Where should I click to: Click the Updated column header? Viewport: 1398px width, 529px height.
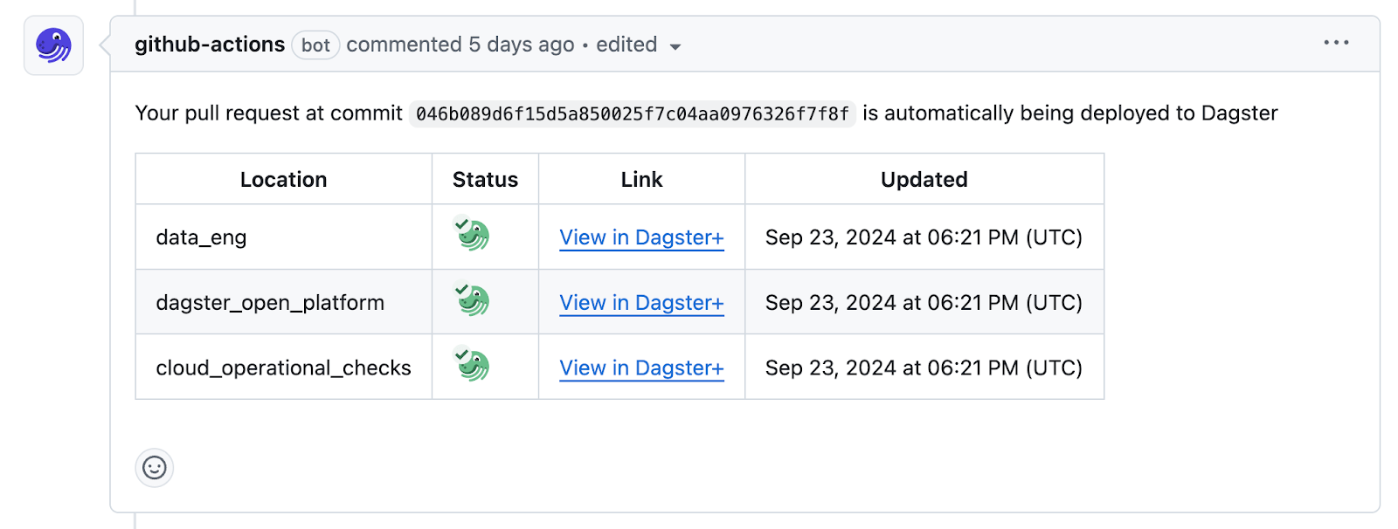coord(924,180)
